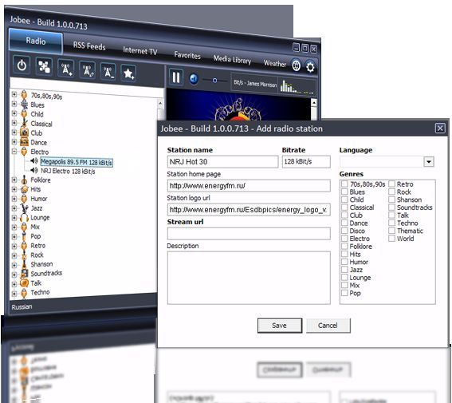Enable the Electro genre checkbox
This screenshot has height=403, width=452.
344,239
